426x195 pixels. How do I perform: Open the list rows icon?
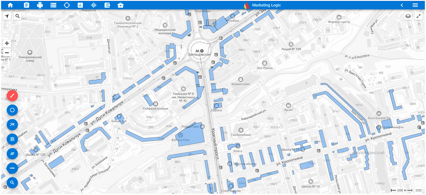click(x=53, y=5)
